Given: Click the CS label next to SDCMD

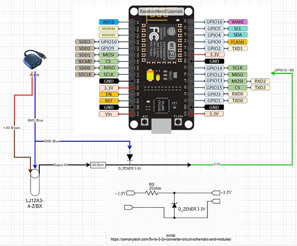Looking at the screenshot, I should click(x=109, y=61).
